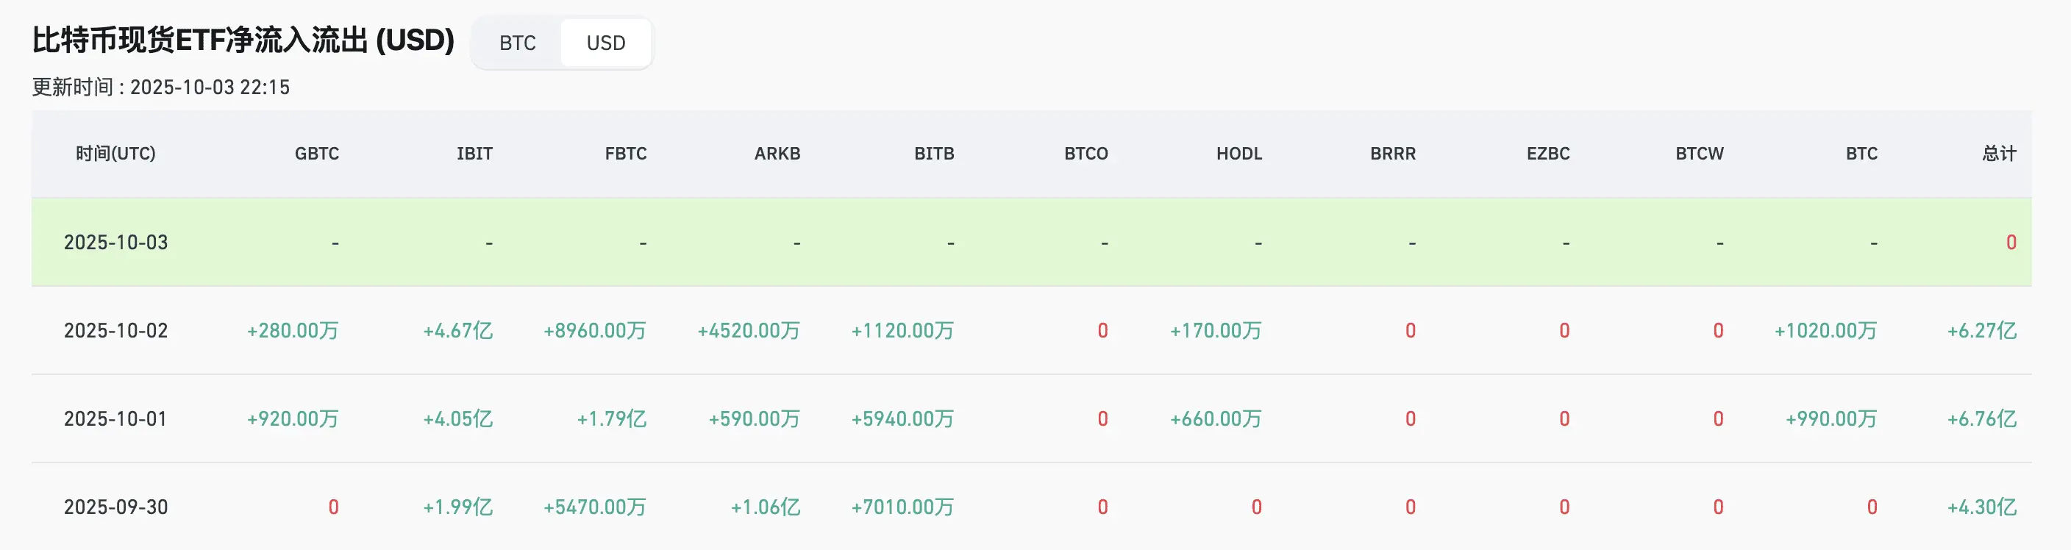Viewport: 2071px width, 550px height.
Task: Click the BTCW column header
Action: point(1699,154)
